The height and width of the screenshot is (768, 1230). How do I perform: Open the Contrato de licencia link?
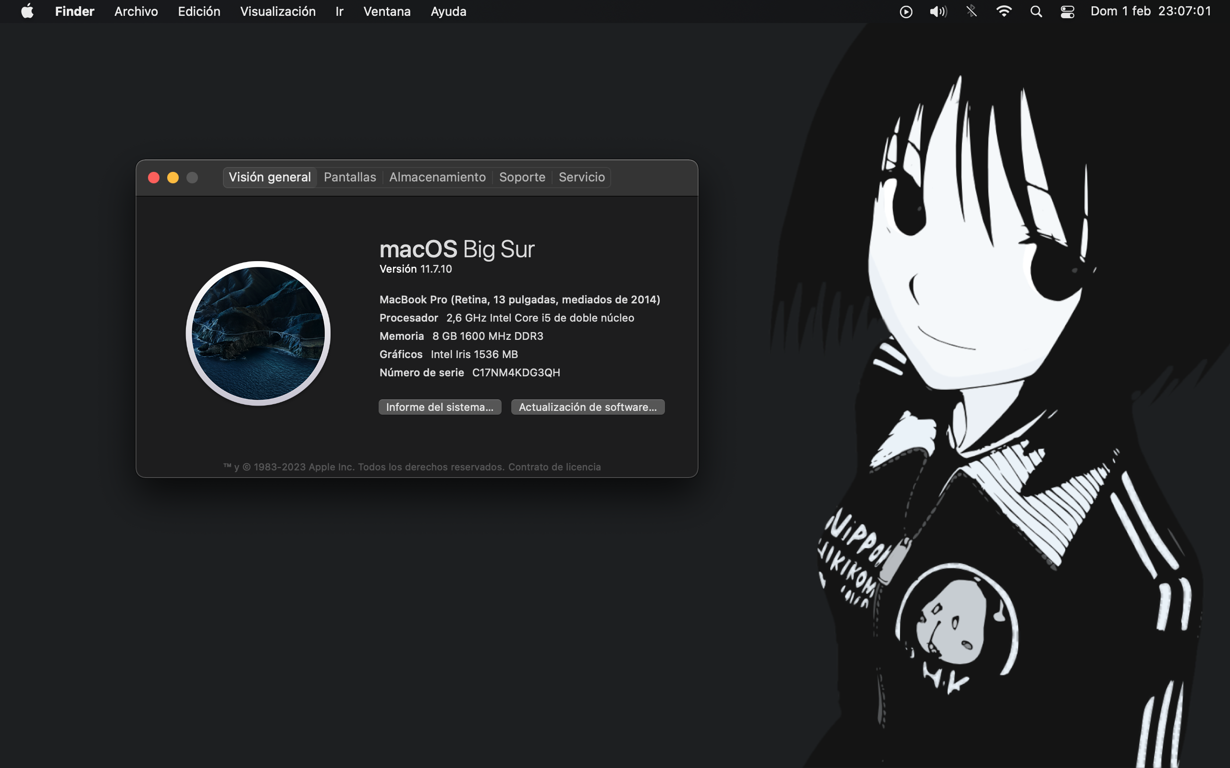(x=554, y=467)
